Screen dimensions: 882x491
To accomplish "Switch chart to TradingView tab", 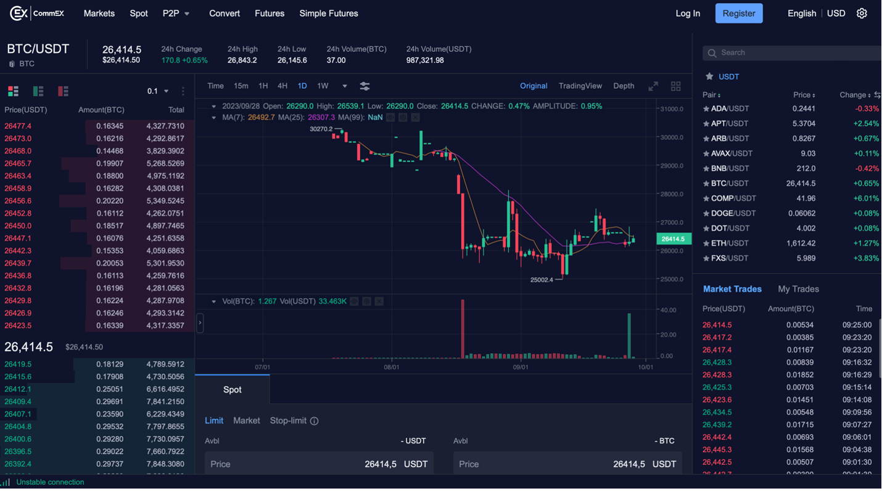I will pos(580,86).
